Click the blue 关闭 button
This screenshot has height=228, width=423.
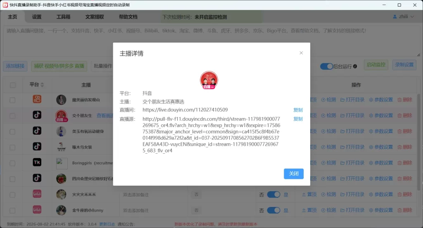point(294,173)
